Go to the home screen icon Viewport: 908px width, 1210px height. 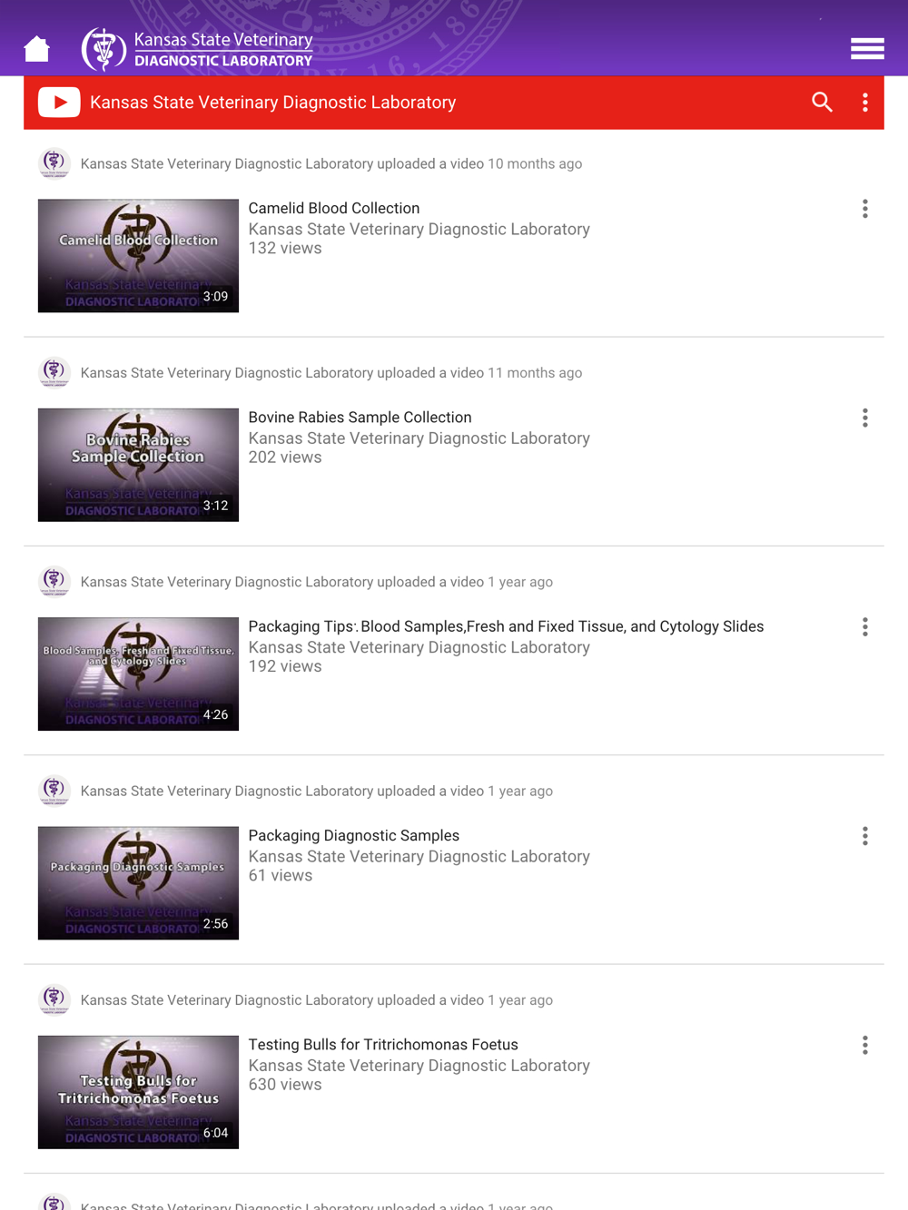[x=36, y=48]
